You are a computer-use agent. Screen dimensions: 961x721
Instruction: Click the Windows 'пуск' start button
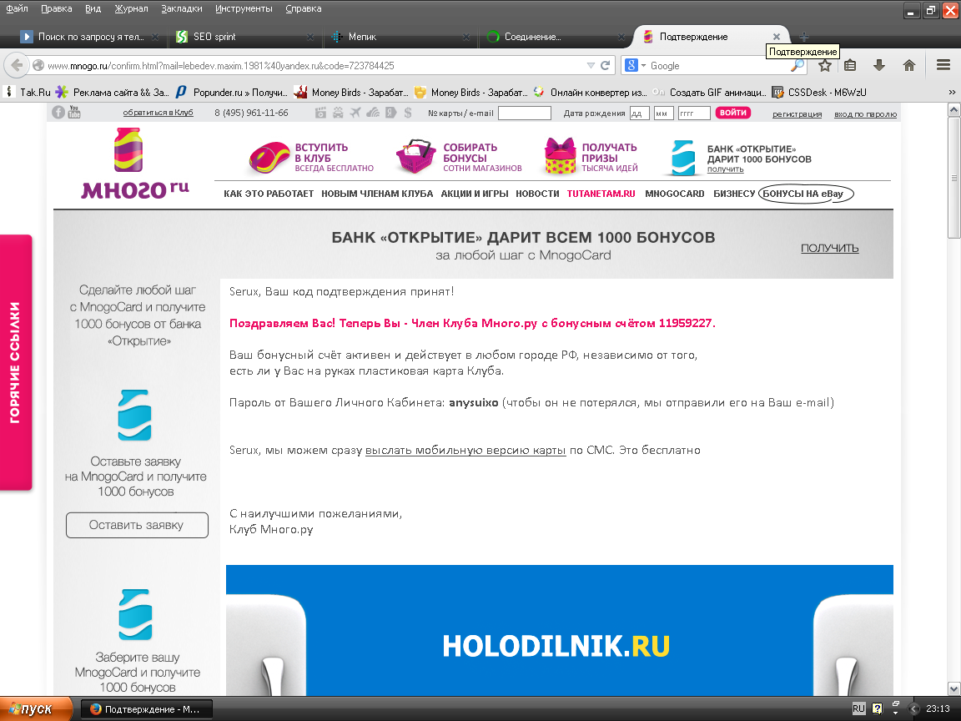pos(36,708)
